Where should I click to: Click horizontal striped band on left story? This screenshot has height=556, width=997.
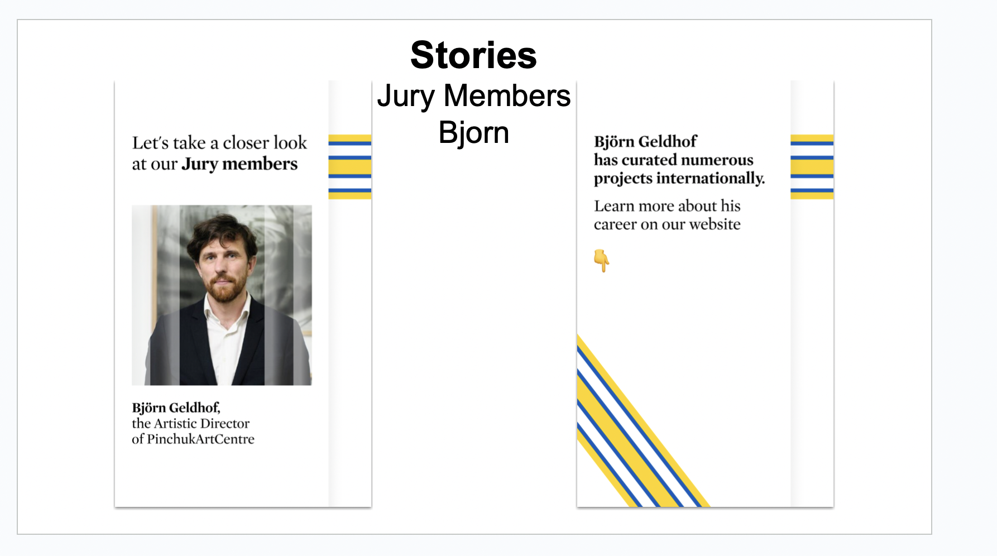click(350, 167)
